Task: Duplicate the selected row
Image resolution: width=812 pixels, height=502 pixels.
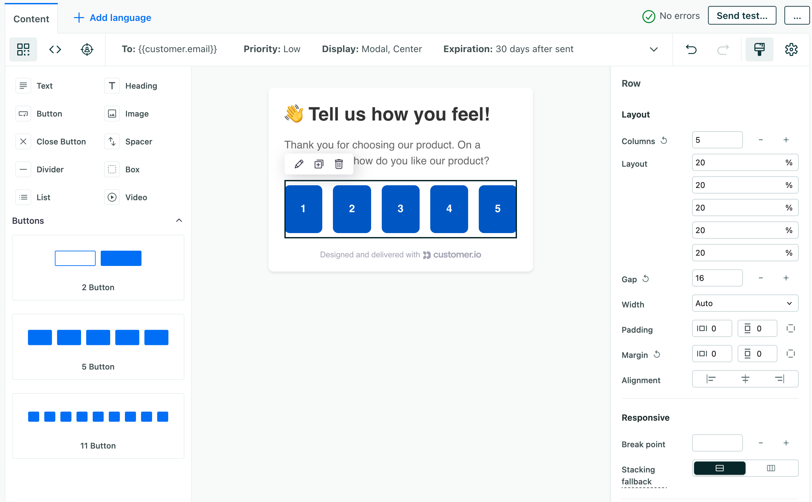Action: (x=319, y=164)
